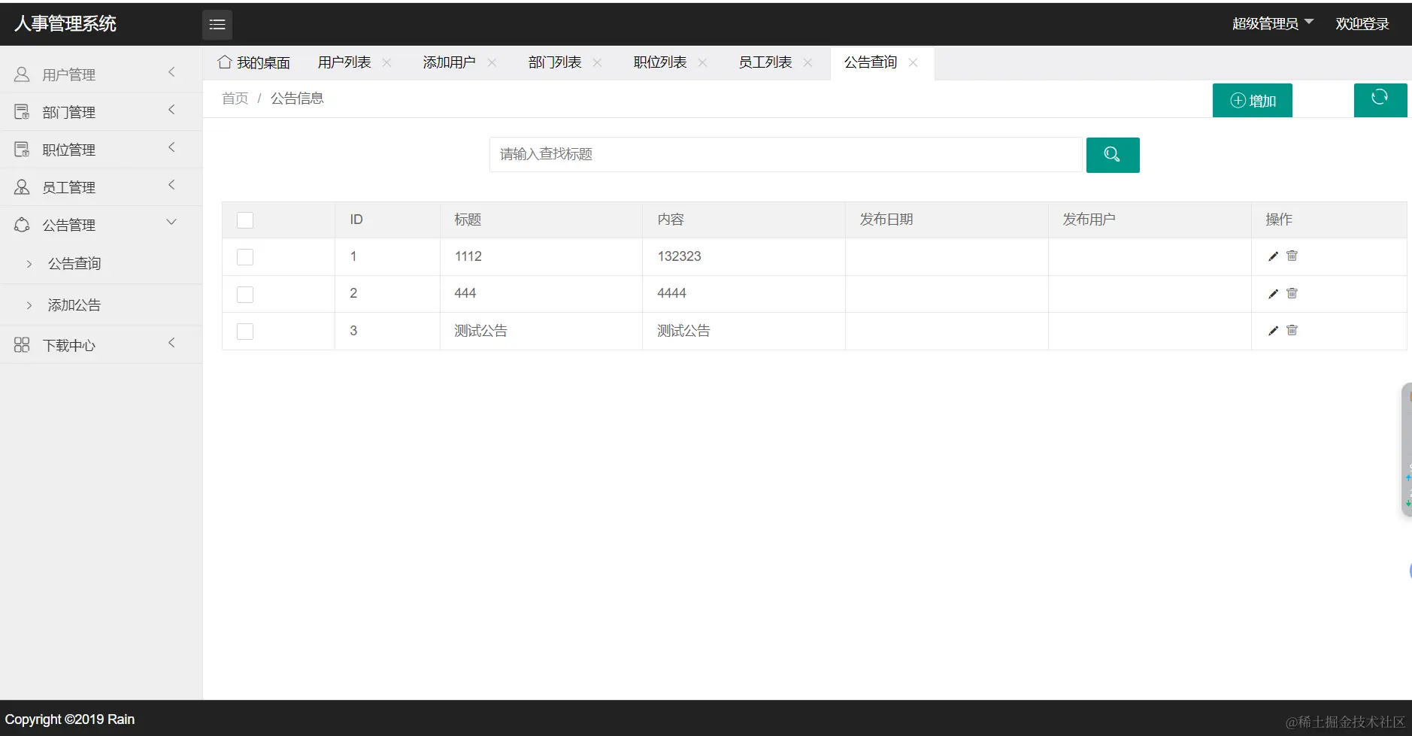
Task: Click the 用户管理 person icon in the sidebar
Action: click(22, 74)
